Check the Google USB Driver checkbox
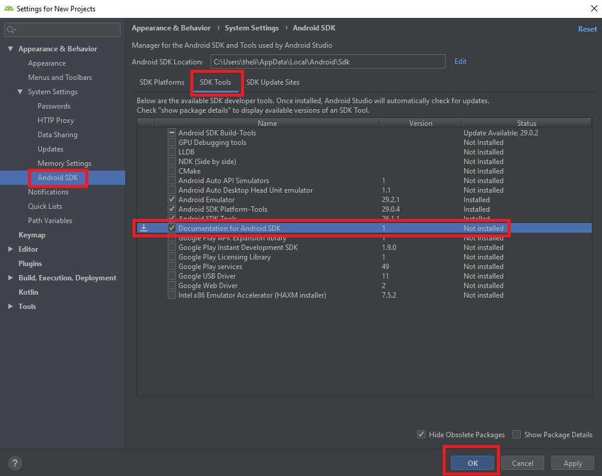The width and height of the screenshot is (602, 476). pyautogui.click(x=172, y=276)
